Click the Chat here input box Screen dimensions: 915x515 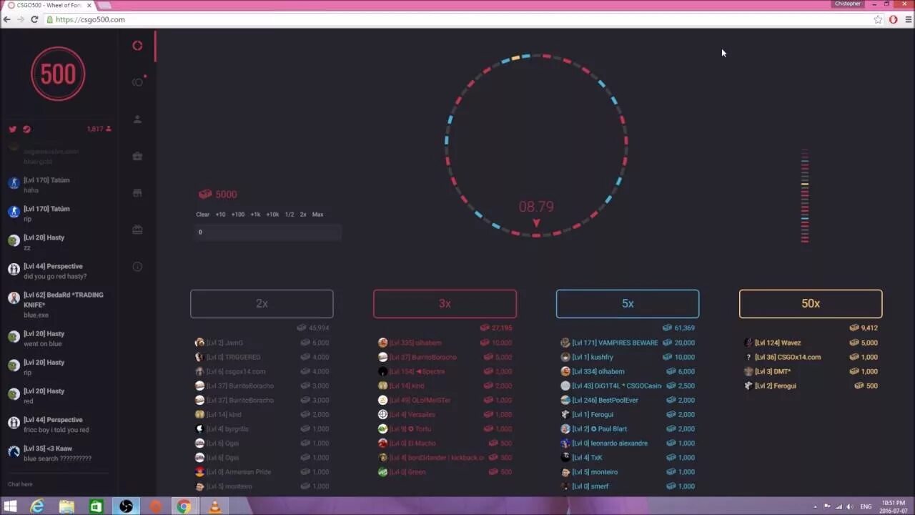pyautogui.click(x=57, y=484)
